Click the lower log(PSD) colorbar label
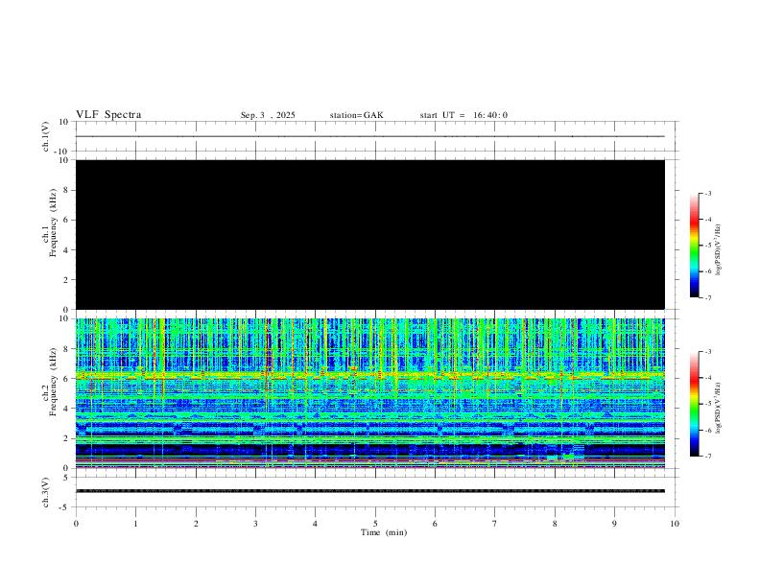 pyautogui.click(x=718, y=408)
